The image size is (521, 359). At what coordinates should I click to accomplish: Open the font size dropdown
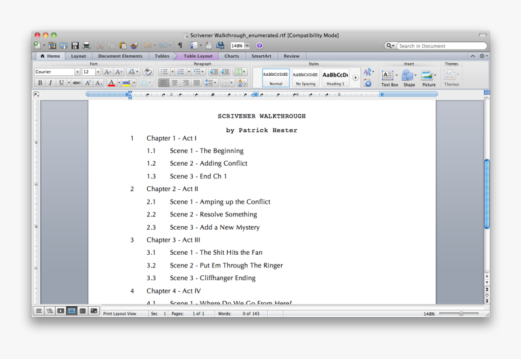(x=98, y=72)
